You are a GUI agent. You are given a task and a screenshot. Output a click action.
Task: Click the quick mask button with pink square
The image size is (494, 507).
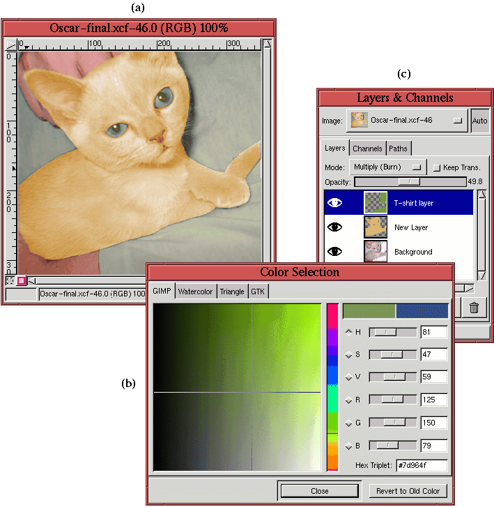pos(21,280)
